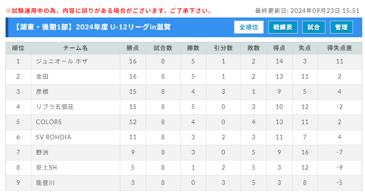Click the 勝点 column header

point(133,48)
